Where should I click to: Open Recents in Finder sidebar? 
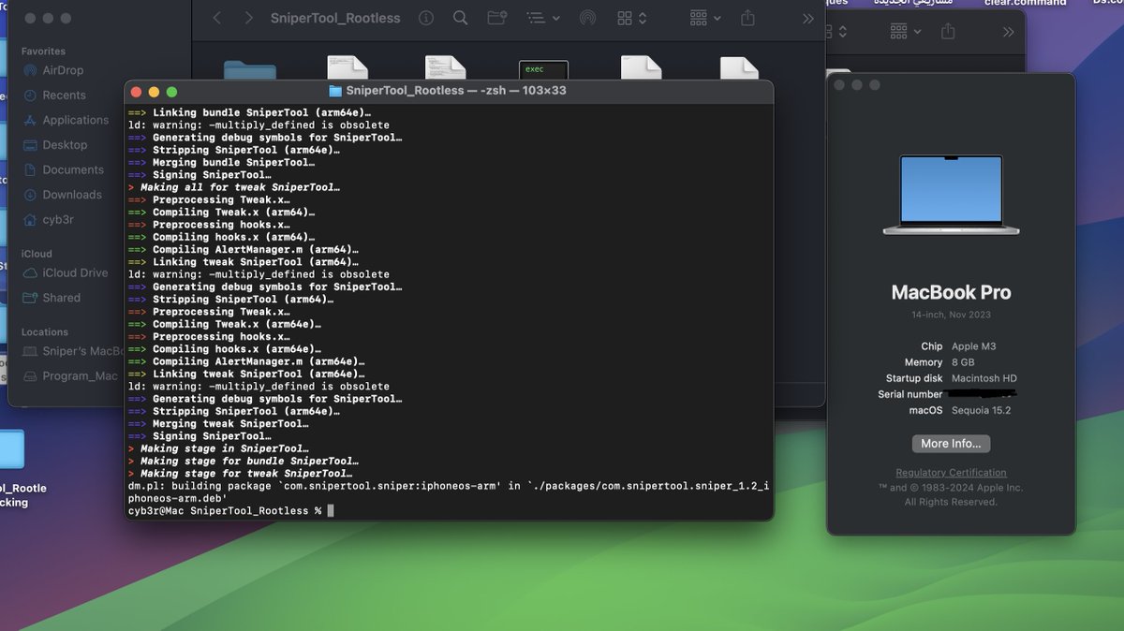[x=64, y=95]
